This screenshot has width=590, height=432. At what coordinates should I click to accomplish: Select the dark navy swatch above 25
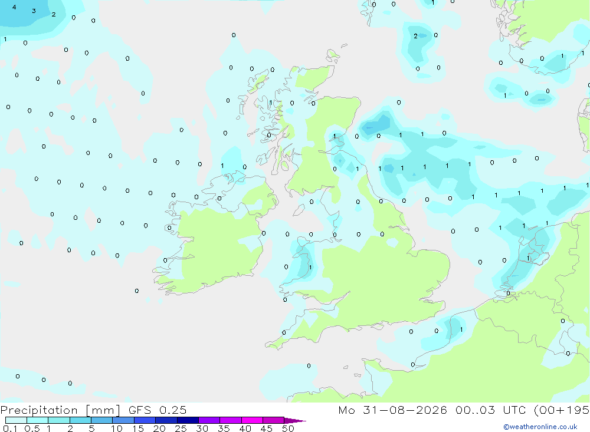(x=188, y=420)
